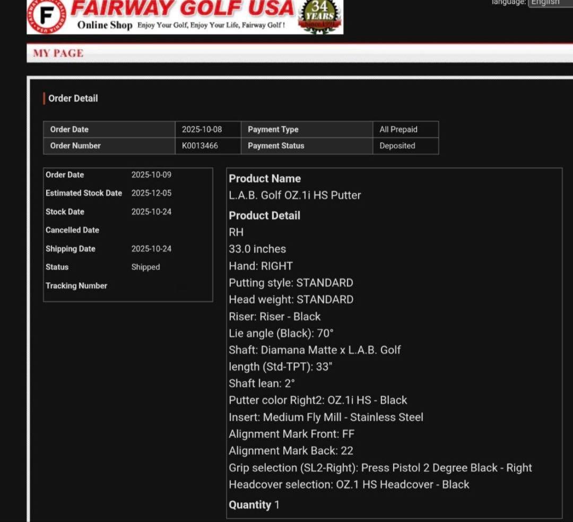Click the Deposited payment status value
573x522 pixels.
coord(397,145)
